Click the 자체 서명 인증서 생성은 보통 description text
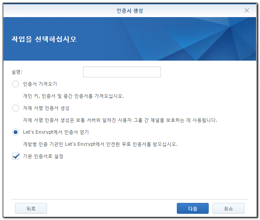This screenshot has height=220, width=260. (x=120, y=120)
